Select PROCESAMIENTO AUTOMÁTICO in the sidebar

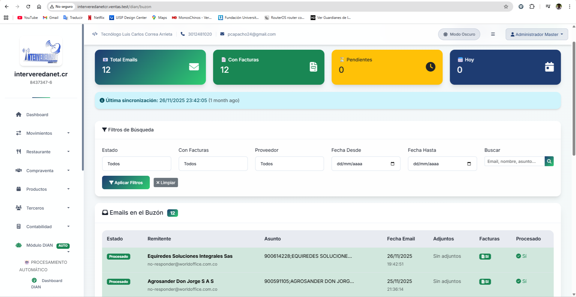click(x=43, y=266)
